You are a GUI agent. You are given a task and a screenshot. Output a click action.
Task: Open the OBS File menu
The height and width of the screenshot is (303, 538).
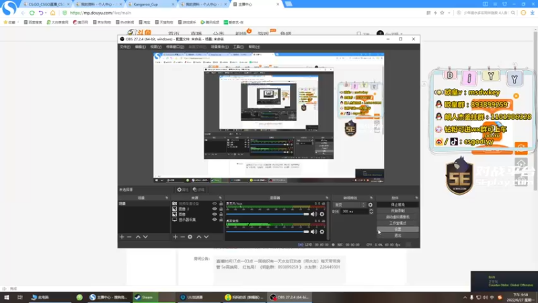click(x=125, y=46)
